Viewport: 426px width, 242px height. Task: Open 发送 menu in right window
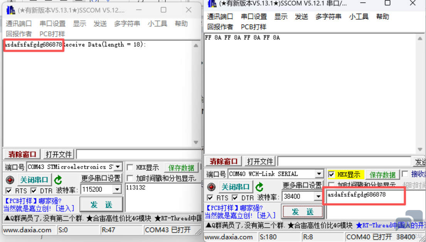pos(301,17)
